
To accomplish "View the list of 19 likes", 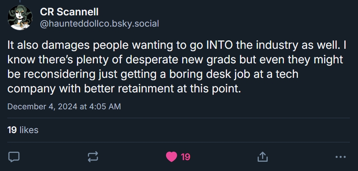I will (23, 130).
